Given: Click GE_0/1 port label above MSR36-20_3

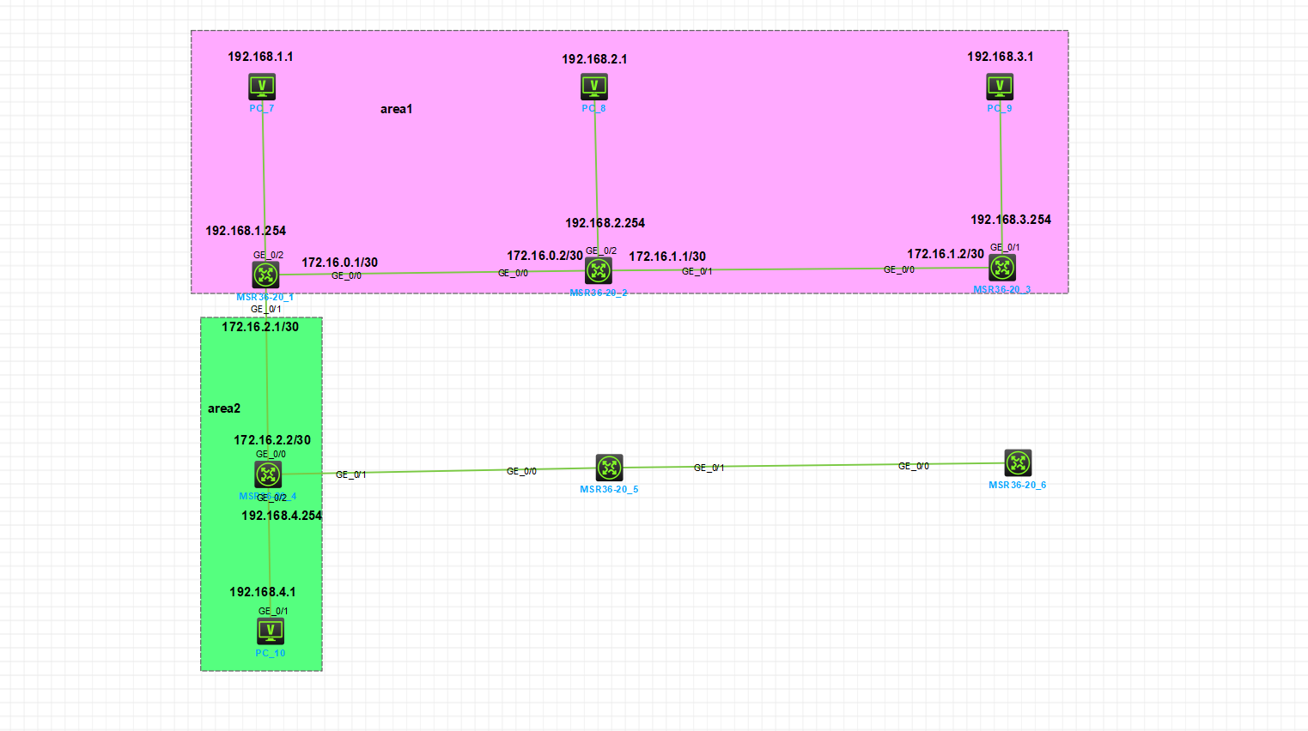Looking at the screenshot, I should (x=1005, y=247).
